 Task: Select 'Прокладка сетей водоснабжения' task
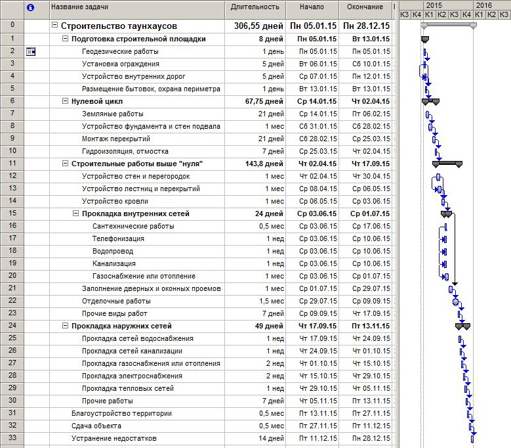tap(138, 338)
